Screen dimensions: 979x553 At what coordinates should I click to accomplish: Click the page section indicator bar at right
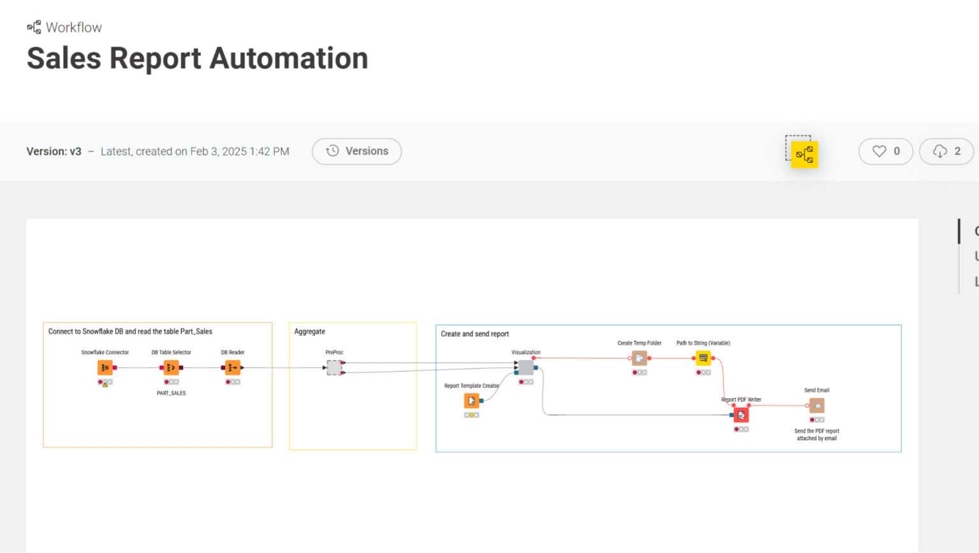pos(959,232)
